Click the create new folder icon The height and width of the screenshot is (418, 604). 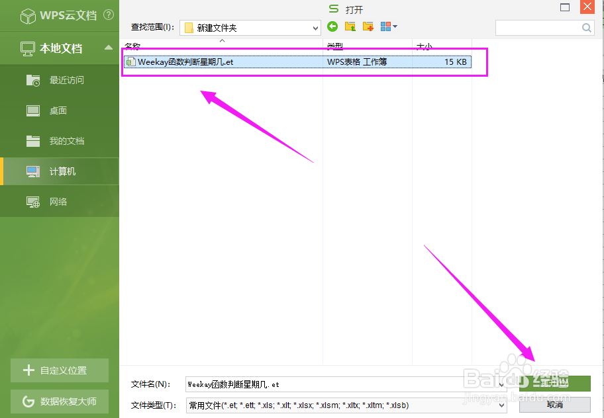coord(368,27)
